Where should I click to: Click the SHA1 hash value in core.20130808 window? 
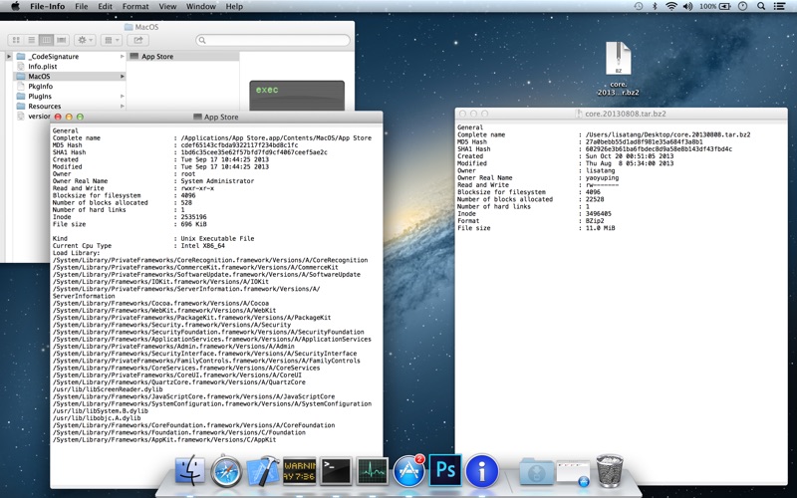coord(659,148)
